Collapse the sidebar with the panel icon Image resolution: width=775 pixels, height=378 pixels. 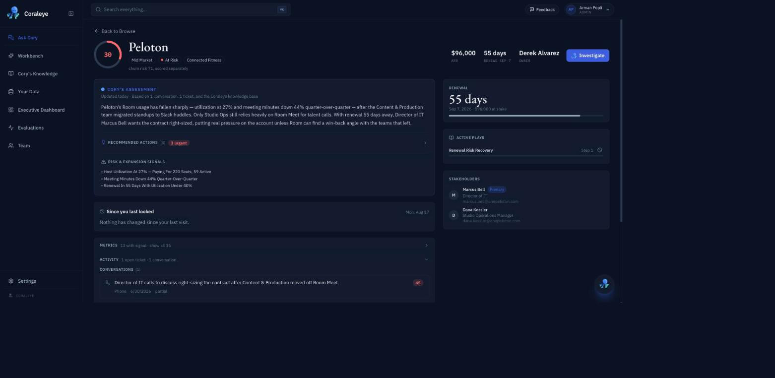71,13
